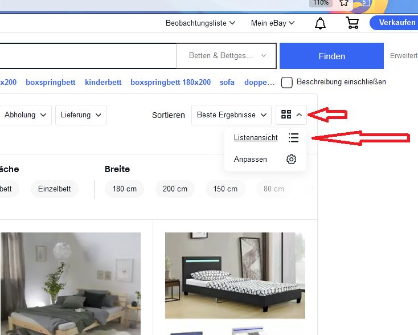This screenshot has width=418, height=335.
Task: Select Listenansicht from the view menu
Action: coord(256,138)
